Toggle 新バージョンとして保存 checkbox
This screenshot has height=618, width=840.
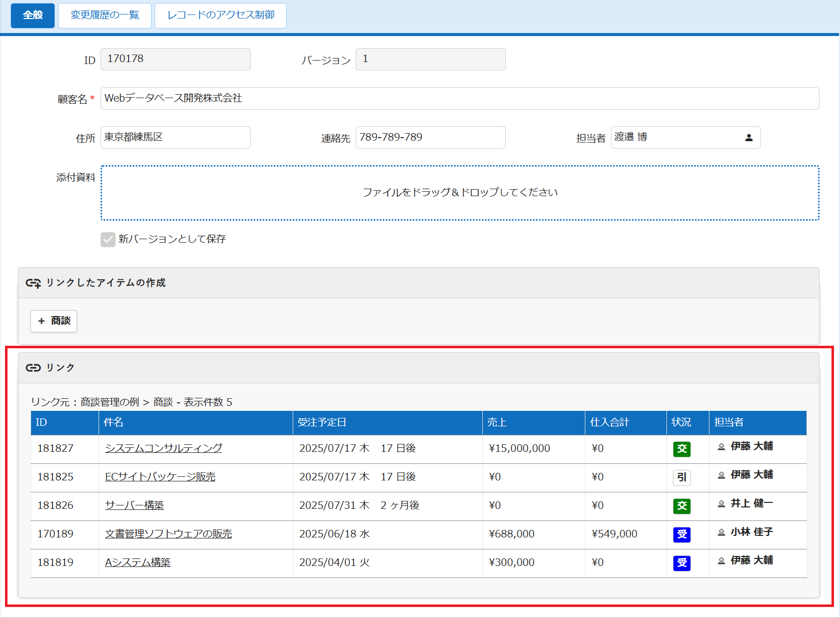(x=108, y=240)
